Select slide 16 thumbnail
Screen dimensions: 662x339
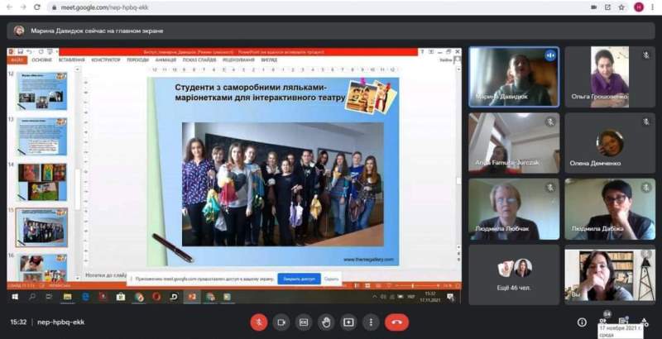pyautogui.click(x=42, y=267)
